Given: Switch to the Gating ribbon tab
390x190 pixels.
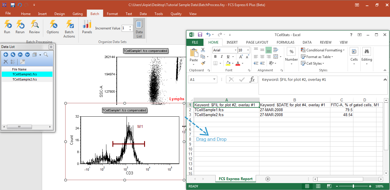Looking at the screenshot, I should coord(78,14).
